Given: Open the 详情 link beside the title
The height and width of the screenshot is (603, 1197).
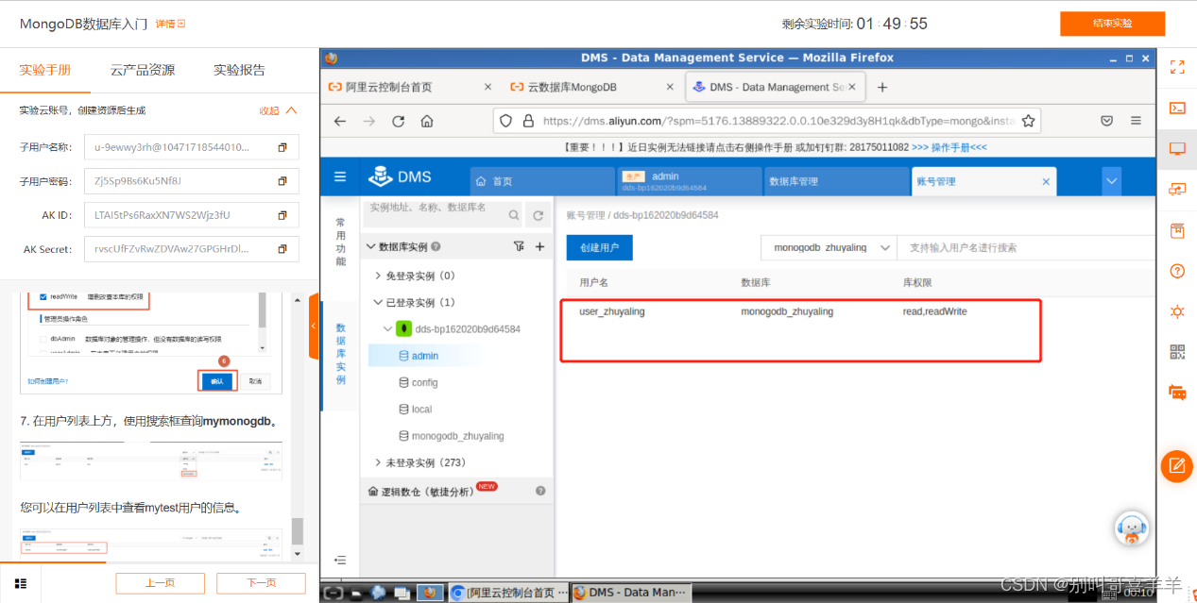Looking at the screenshot, I should click(x=170, y=24).
